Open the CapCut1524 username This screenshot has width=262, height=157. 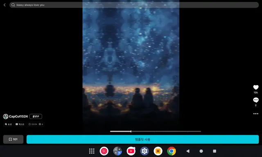18,116
